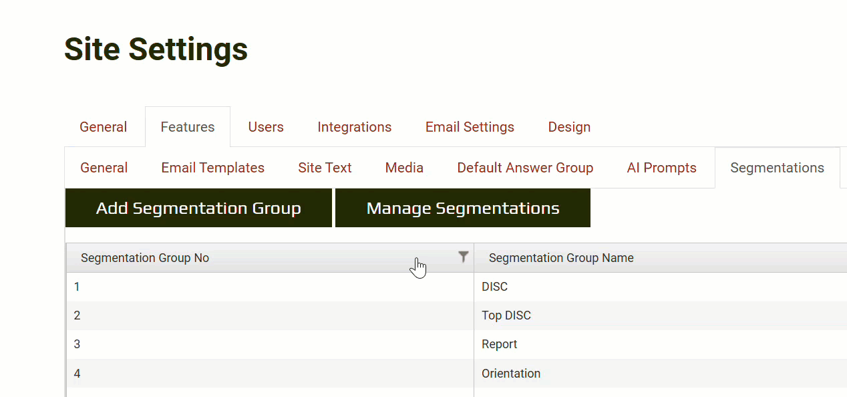Open the Site Text sub-tab
The height and width of the screenshot is (397, 847).
325,168
